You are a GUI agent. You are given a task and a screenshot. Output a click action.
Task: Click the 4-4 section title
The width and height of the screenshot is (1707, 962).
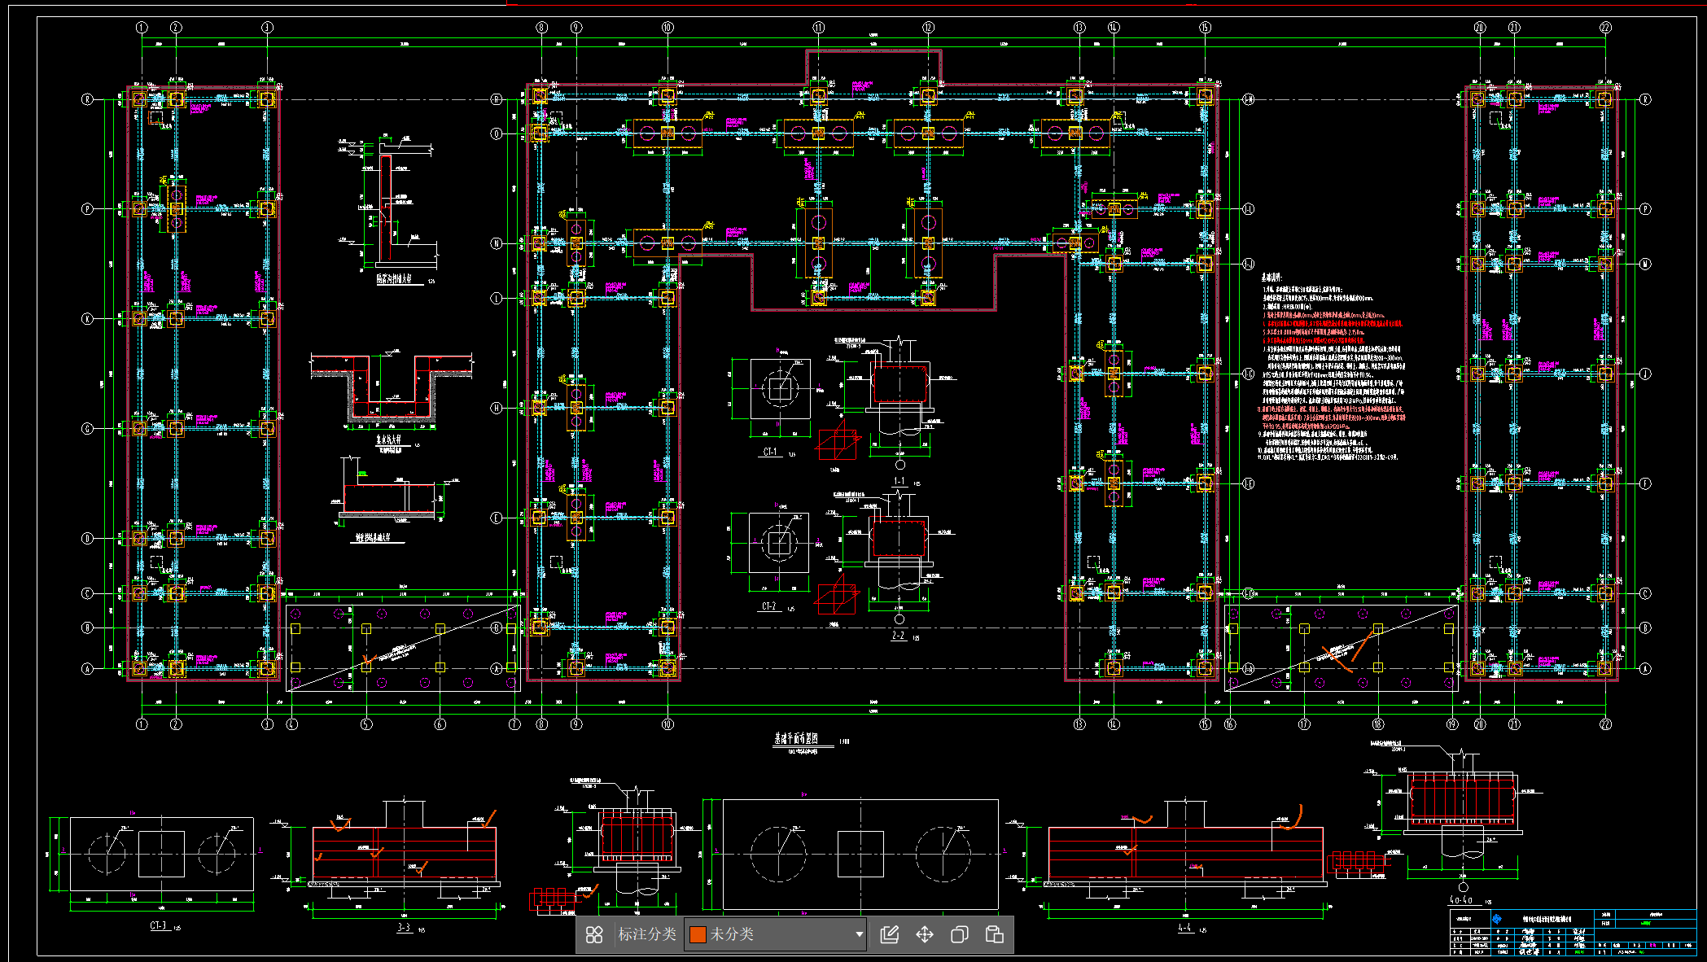coord(1184,927)
